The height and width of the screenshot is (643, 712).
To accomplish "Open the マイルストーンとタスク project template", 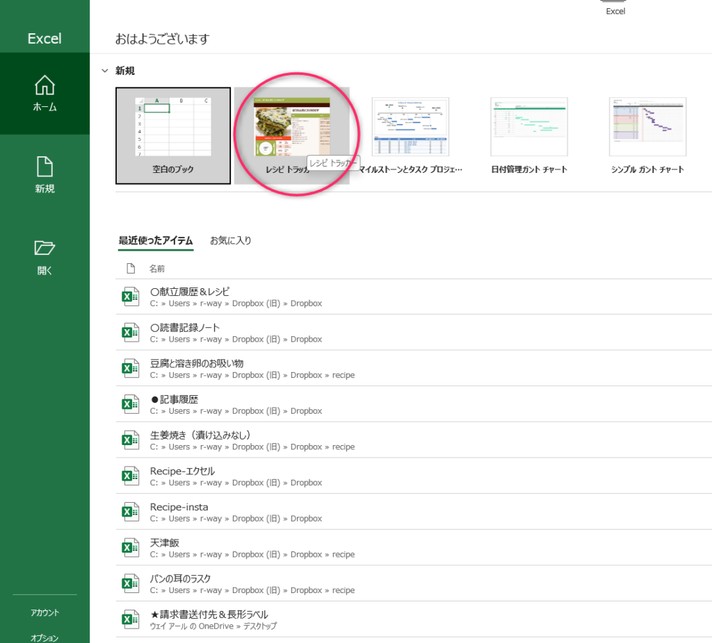I will pos(410,135).
